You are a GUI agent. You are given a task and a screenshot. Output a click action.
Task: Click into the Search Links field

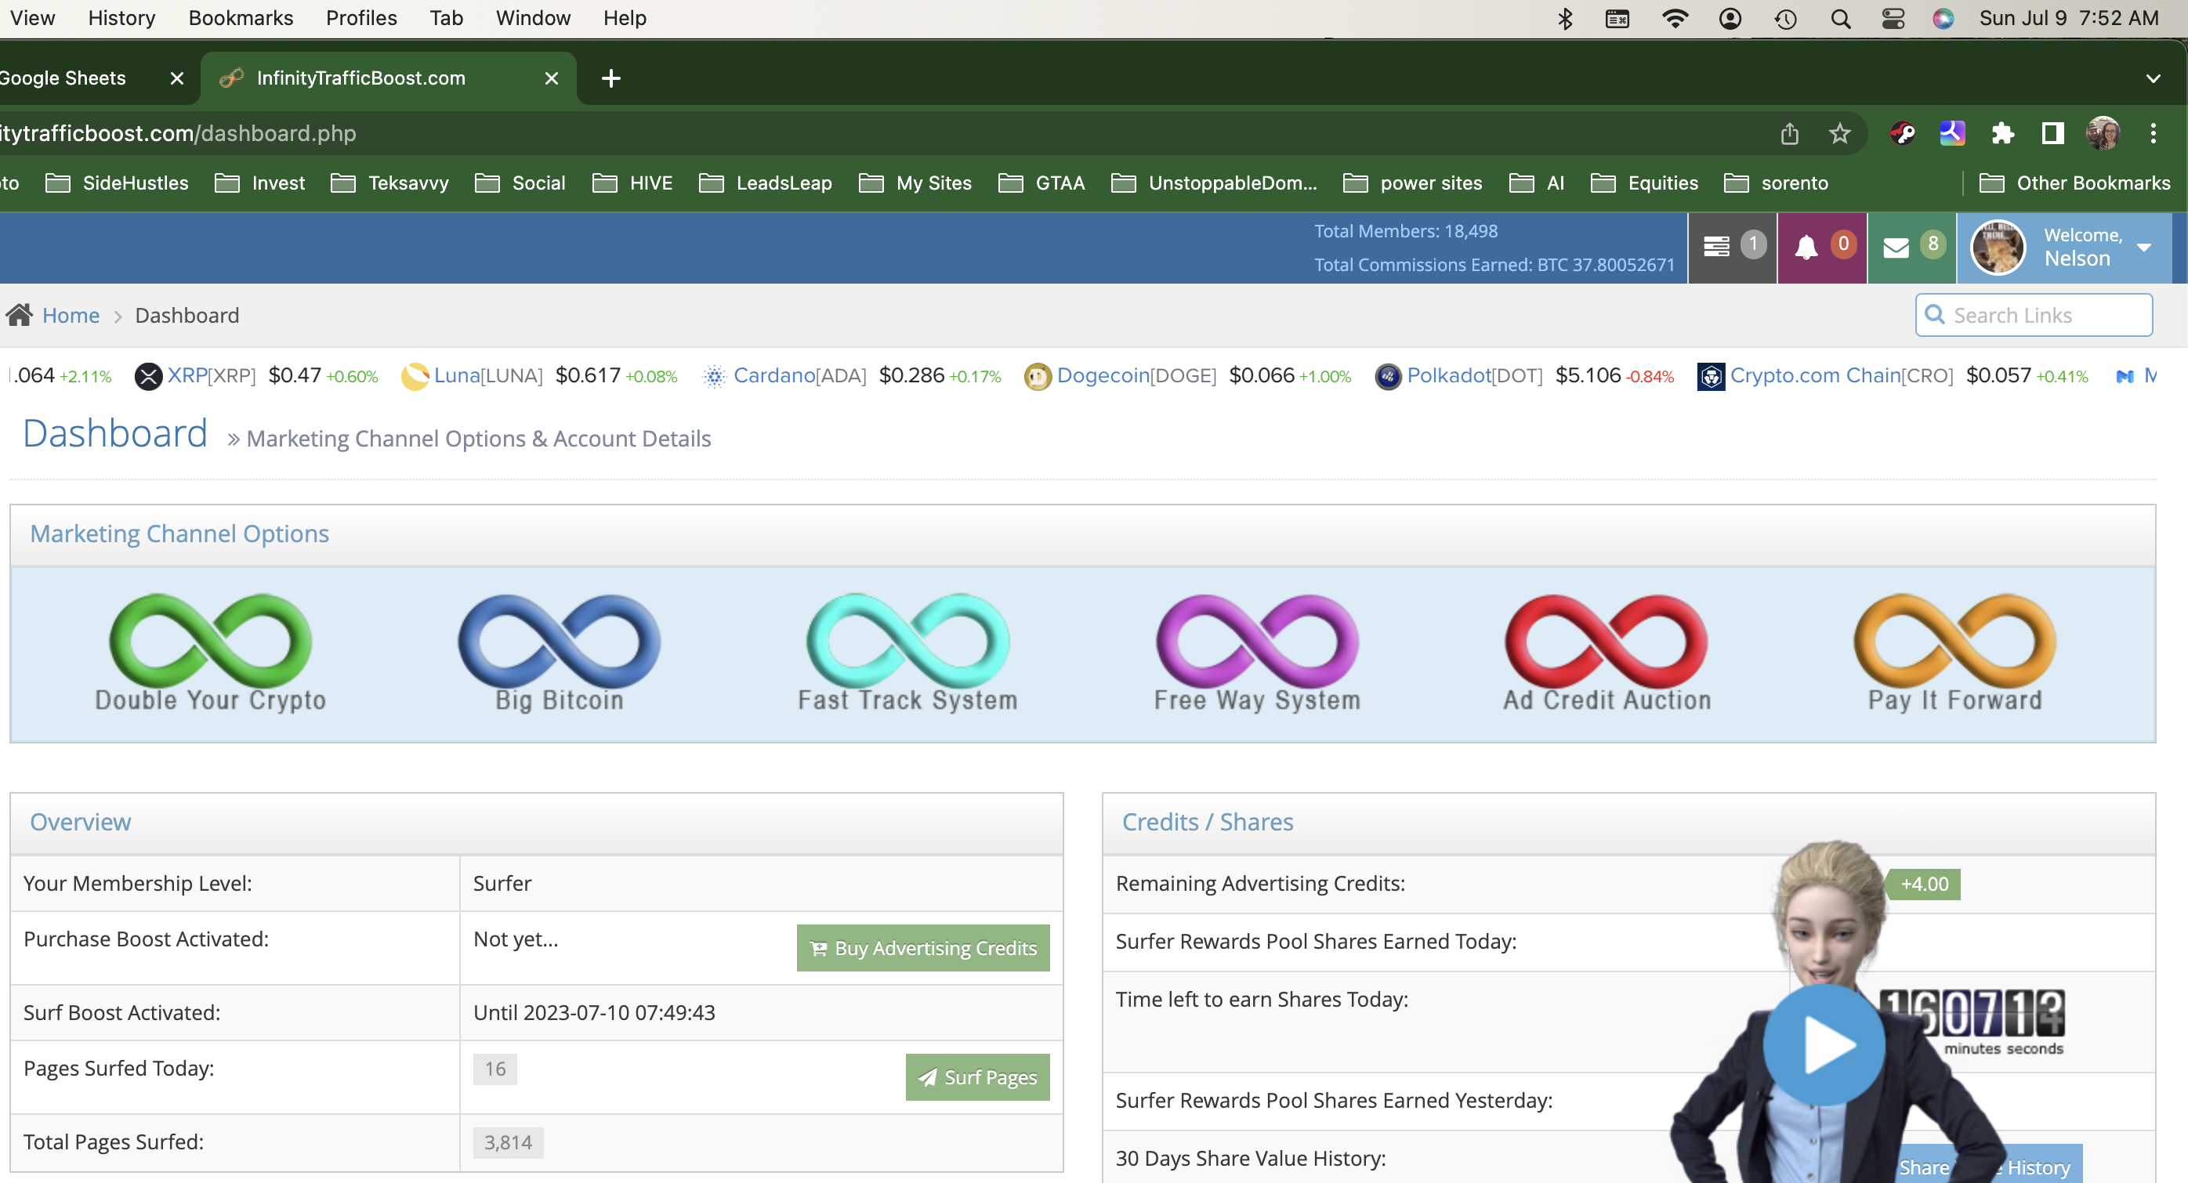2034,315
